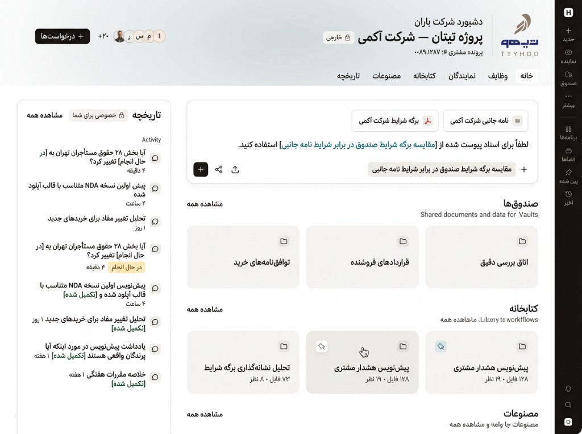This screenshot has height=434, width=582.
Task: Switch to کتابخانه tab
Action: 424,76
